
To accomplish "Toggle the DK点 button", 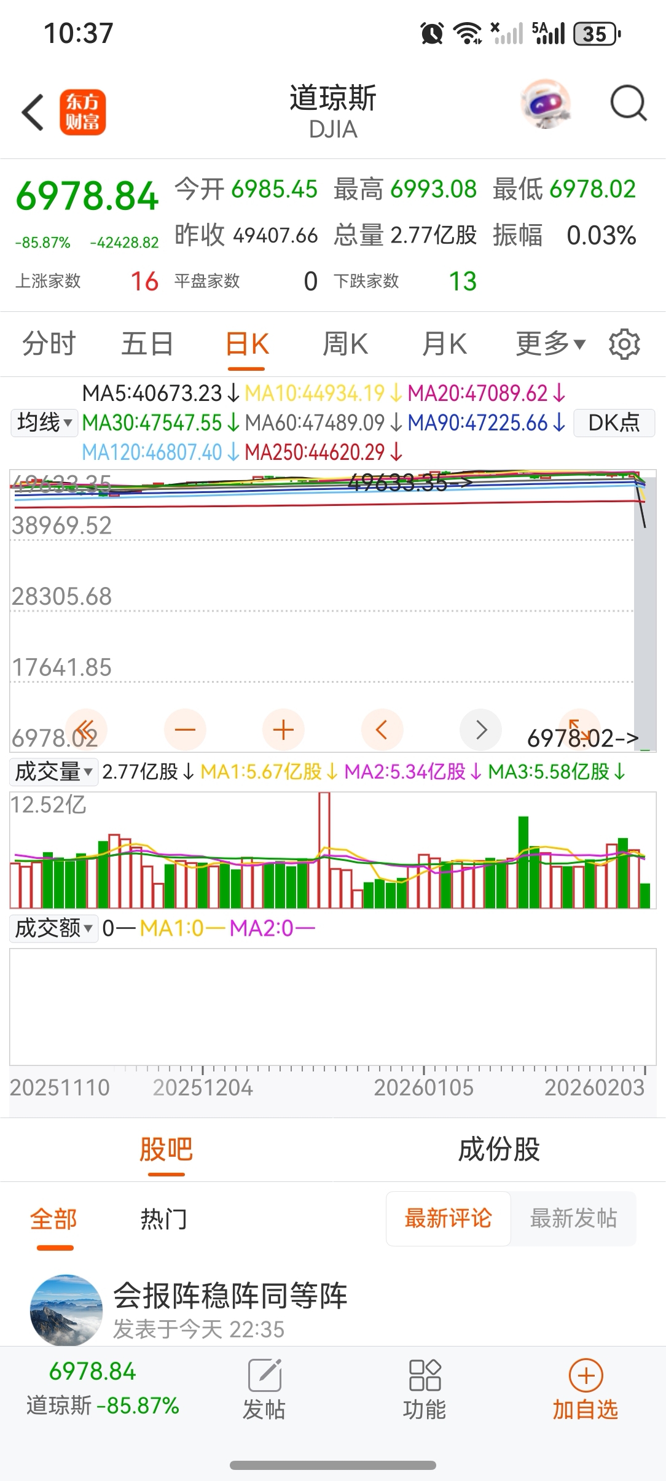I will (614, 422).
